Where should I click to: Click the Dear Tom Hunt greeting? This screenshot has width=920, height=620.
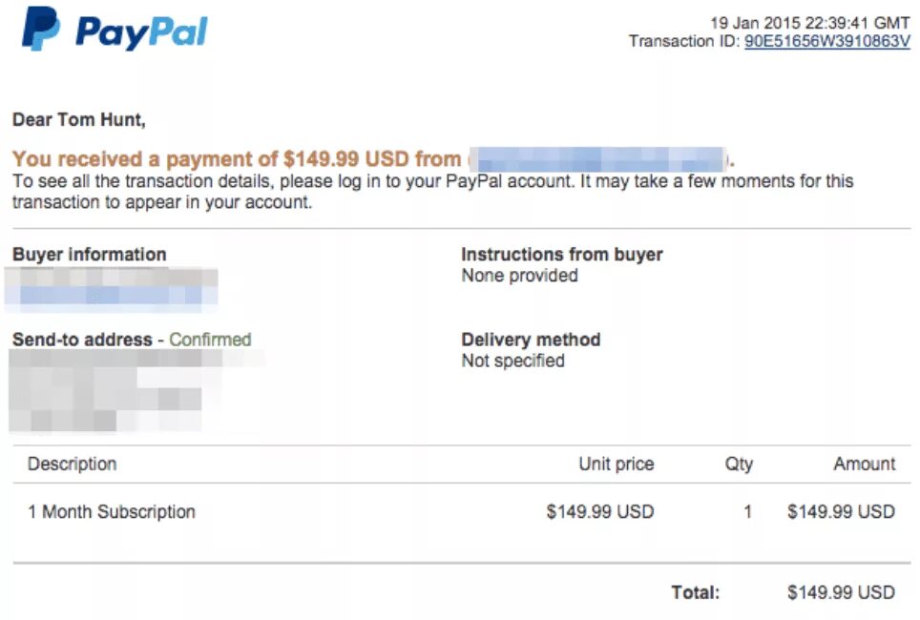coord(78,119)
